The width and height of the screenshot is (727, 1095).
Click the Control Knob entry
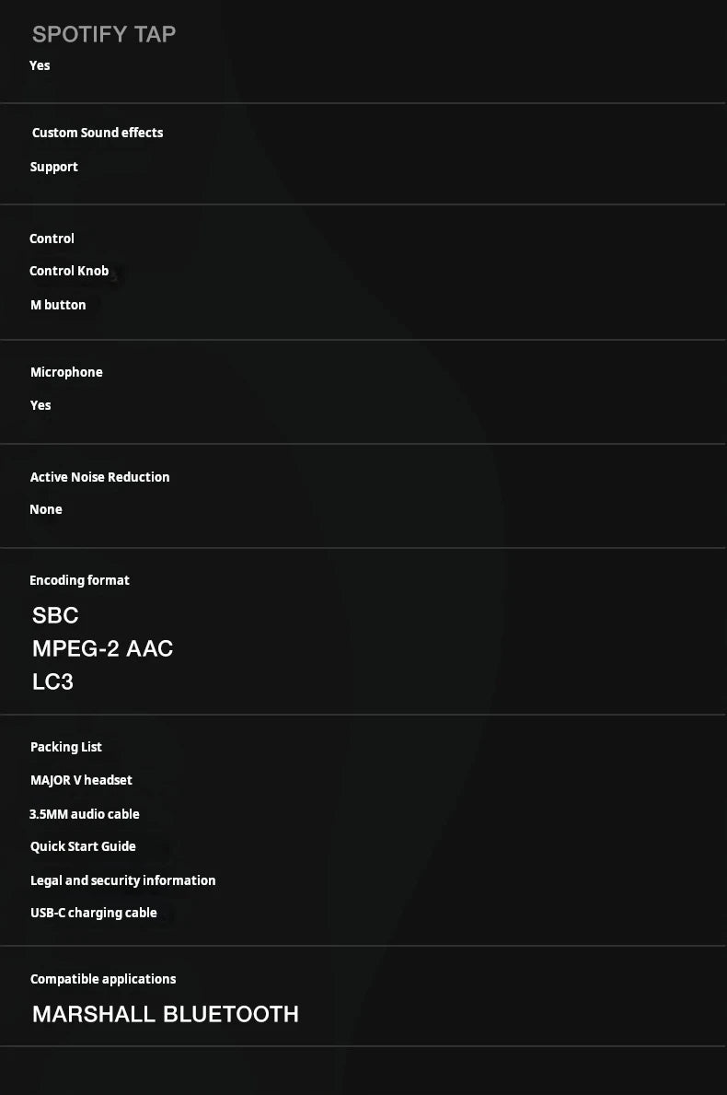69,271
